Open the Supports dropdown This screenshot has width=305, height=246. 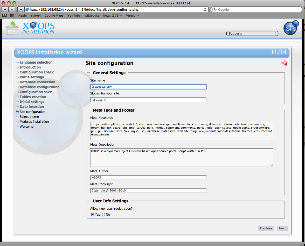tap(252, 33)
